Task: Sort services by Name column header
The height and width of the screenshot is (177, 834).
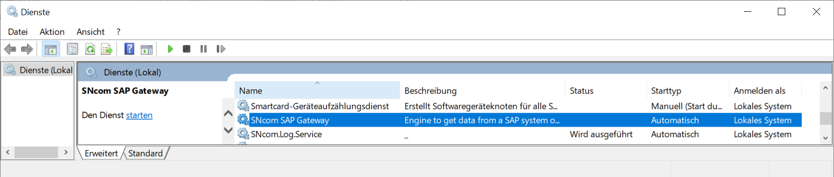Action: [x=317, y=91]
